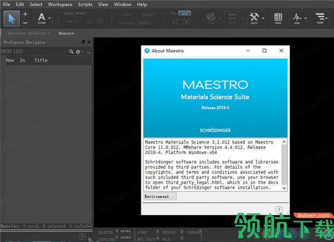Click the fit-to-selection icon
The width and height of the screenshot is (334, 242).
coord(186,22)
